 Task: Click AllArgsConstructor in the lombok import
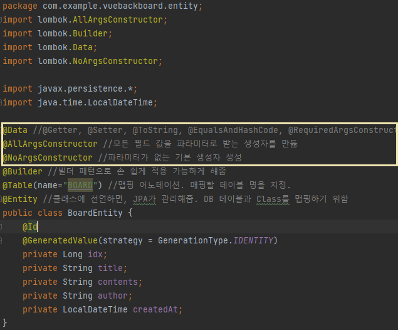(118, 20)
